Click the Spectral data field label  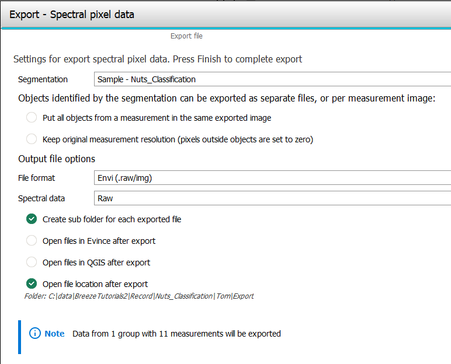(41, 198)
